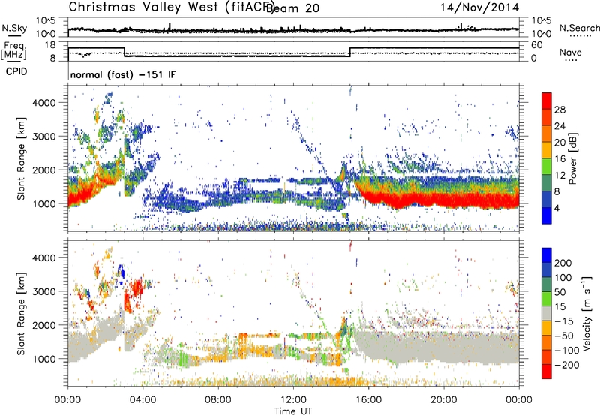Click the '16' tick on power colorbar
The height and width of the screenshot is (416, 600).
559,159
